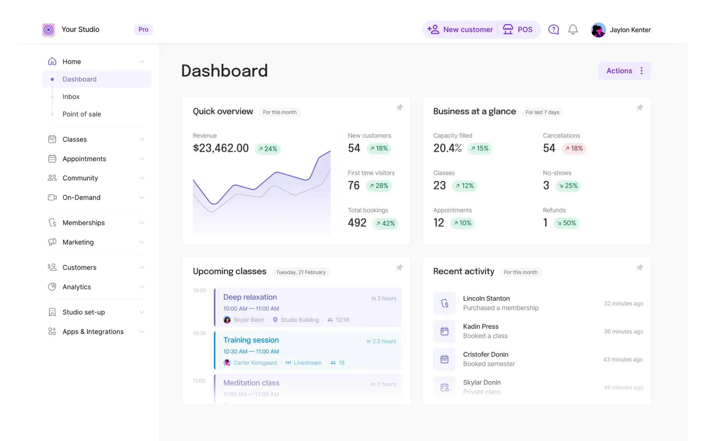
Task: Click the New customer button
Action: (x=460, y=29)
